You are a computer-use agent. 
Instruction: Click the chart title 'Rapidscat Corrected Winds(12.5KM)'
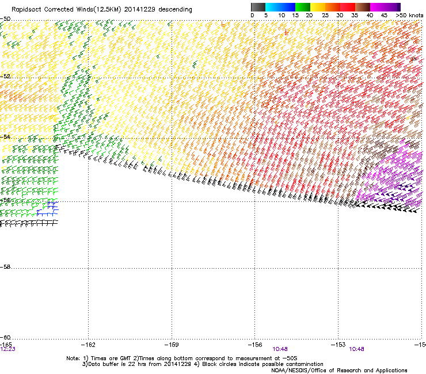pos(66,10)
